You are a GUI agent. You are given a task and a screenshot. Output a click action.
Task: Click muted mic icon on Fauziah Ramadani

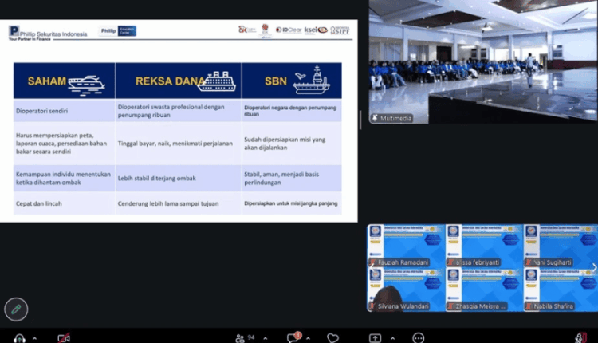point(372,262)
